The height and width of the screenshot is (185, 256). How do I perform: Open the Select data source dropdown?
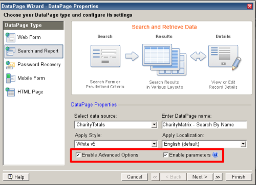click(x=154, y=125)
